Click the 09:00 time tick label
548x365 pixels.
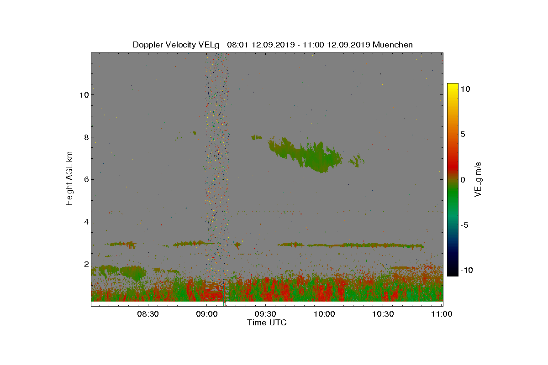(206, 314)
